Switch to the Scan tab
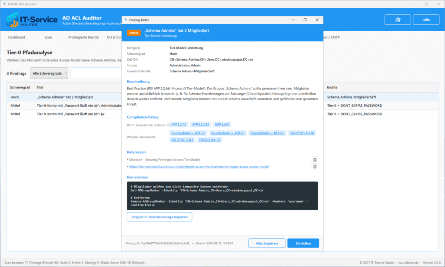Screen dimensions: 445x267 click(48, 37)
